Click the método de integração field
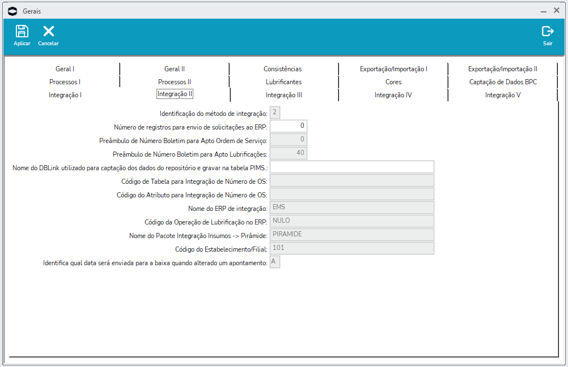The image size is (568, 367). (275, 113)
